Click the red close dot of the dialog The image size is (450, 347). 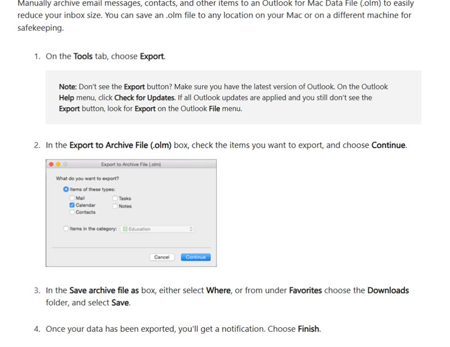click(51, 164)
